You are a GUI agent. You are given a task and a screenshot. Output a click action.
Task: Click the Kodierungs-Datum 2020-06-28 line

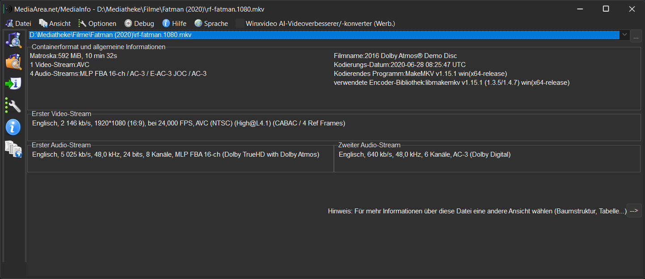[400, 65]
